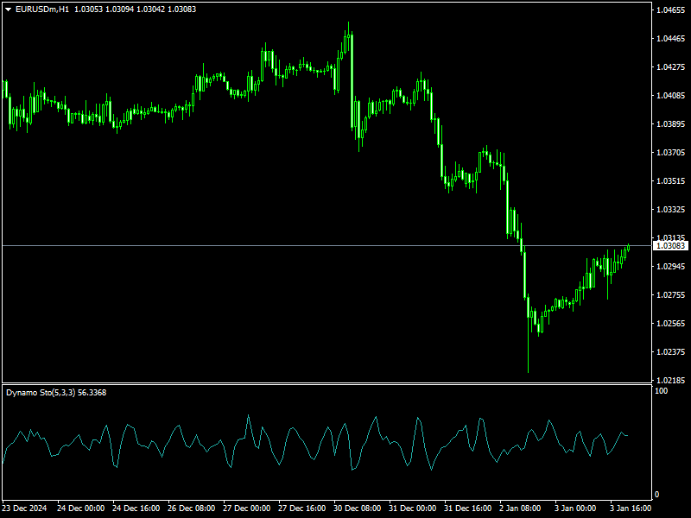Click the 24 Dec 16:00 time label

click(136, 509)
